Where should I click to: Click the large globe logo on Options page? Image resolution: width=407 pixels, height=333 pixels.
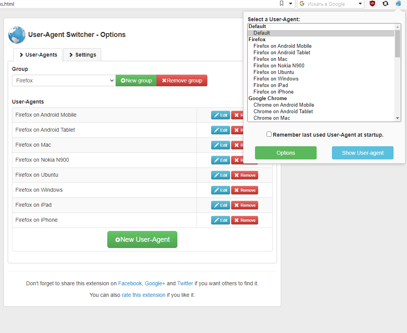pos(17,35)
